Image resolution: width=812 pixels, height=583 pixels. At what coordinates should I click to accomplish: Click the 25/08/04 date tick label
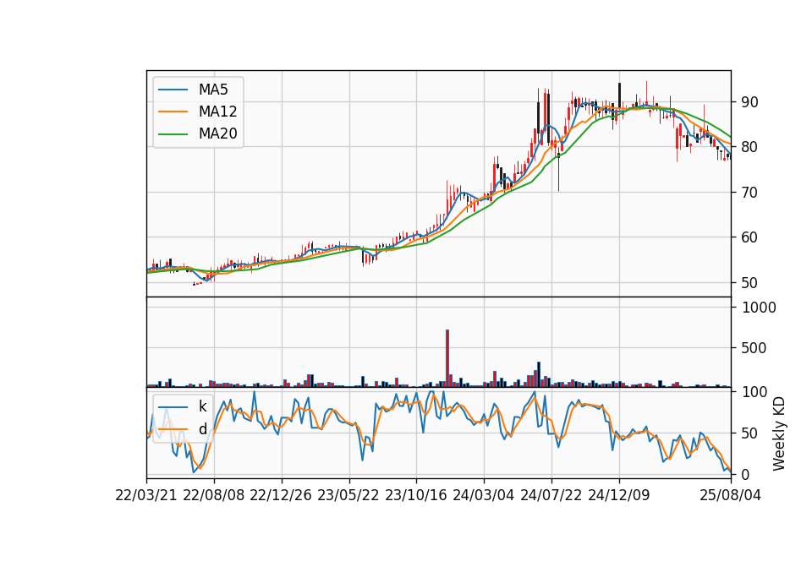[x=730, y=495]
